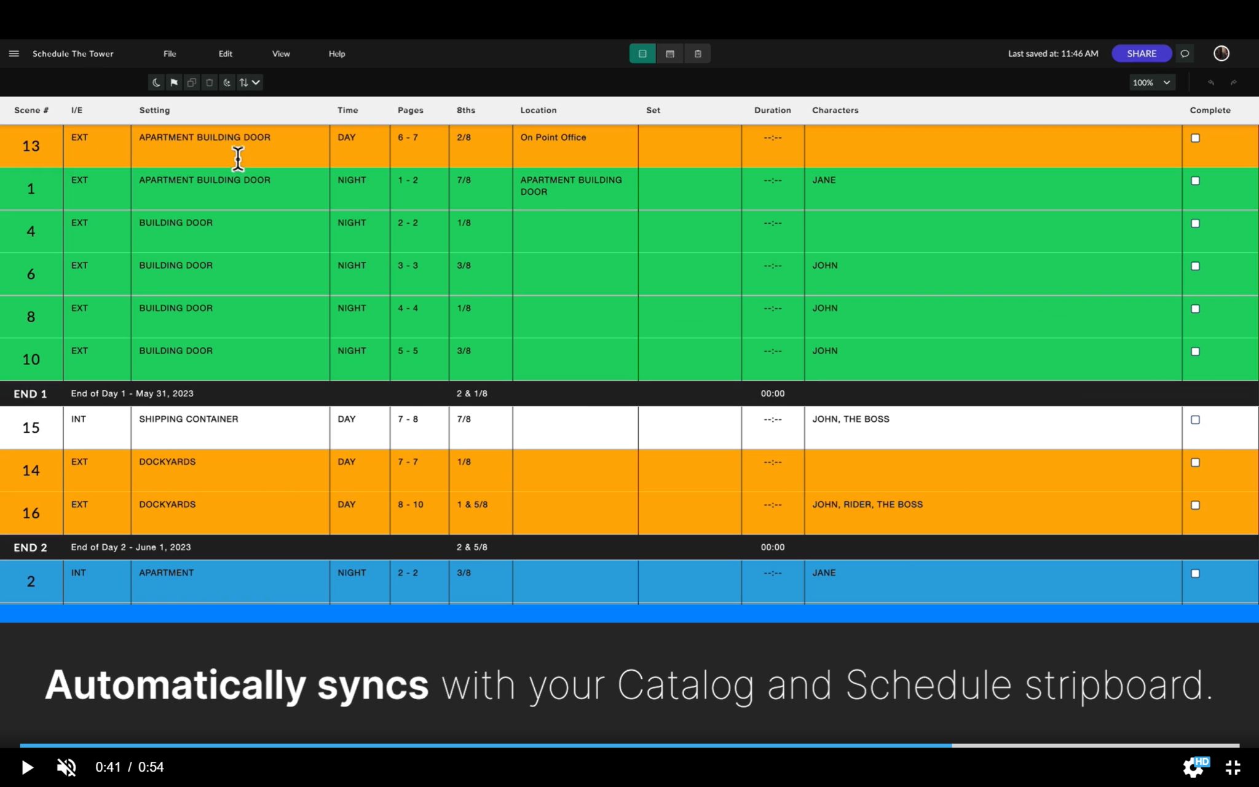1259x787 pixels.
Task: Add a banner with flag icon
Action: (x=174, y=82)
